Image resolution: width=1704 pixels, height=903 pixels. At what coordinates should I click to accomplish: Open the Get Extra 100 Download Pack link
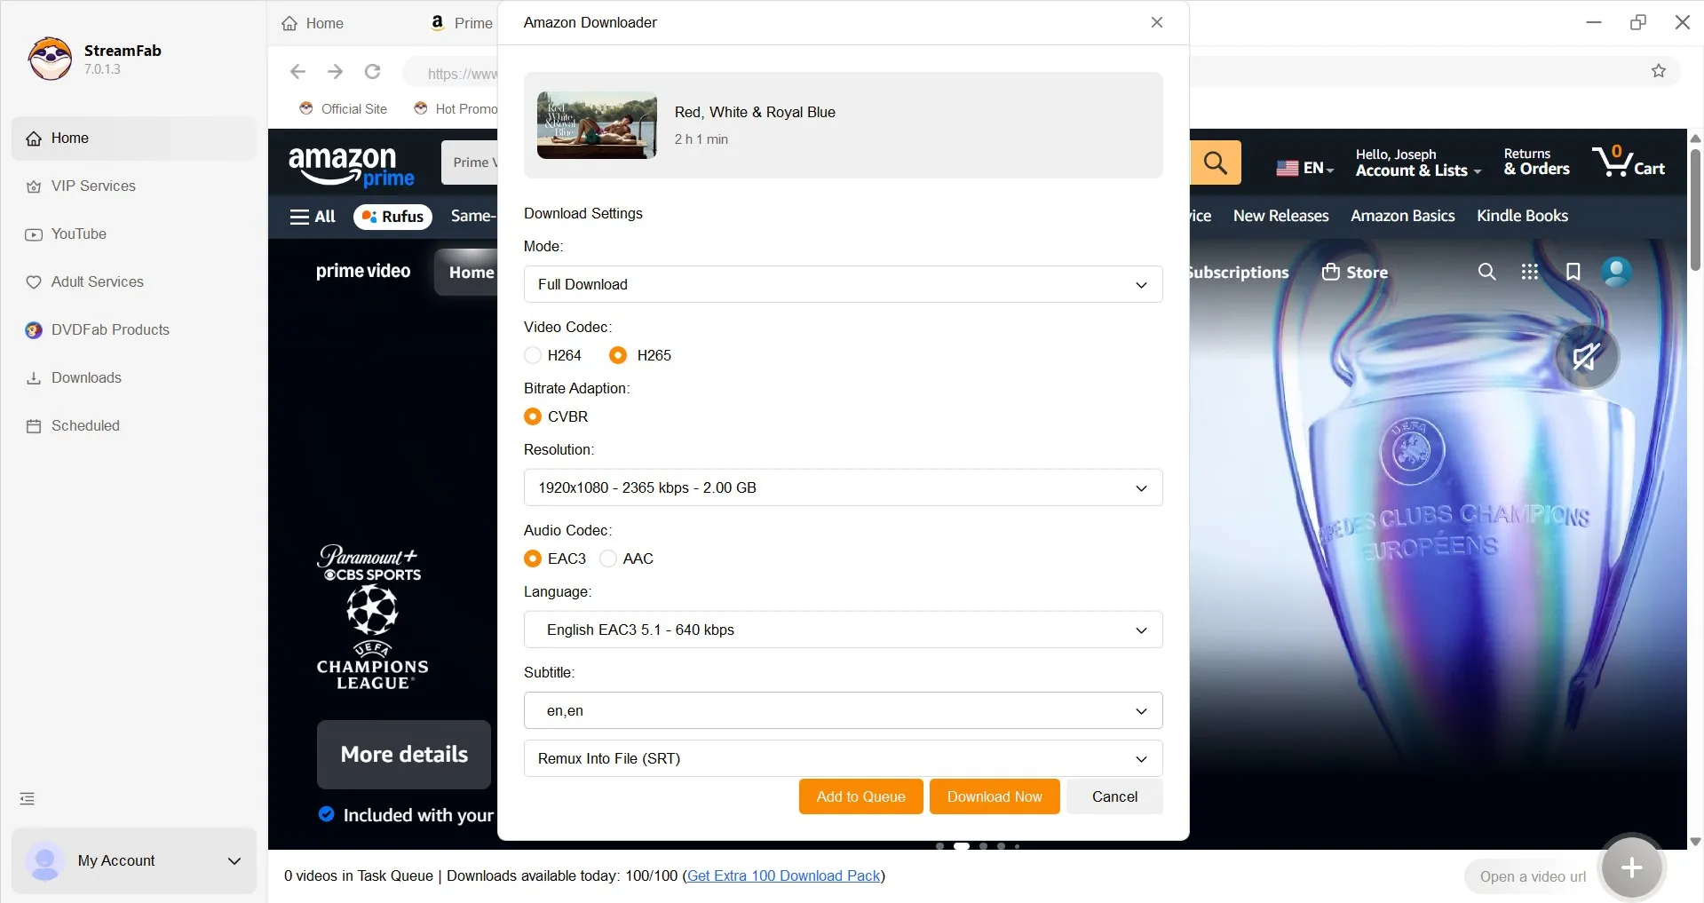tap(782, 875)
